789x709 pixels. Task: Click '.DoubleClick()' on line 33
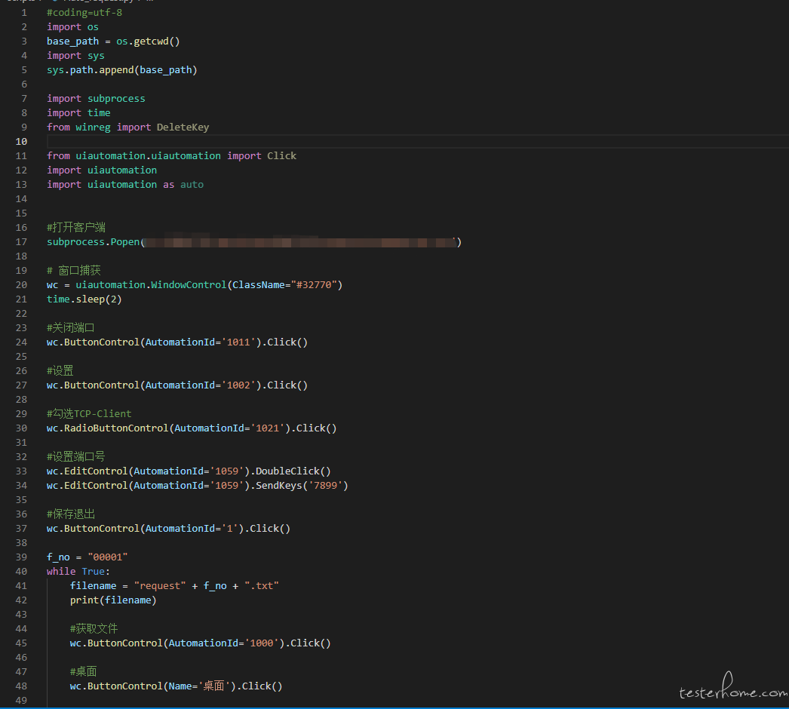click(x=290, y=471)
